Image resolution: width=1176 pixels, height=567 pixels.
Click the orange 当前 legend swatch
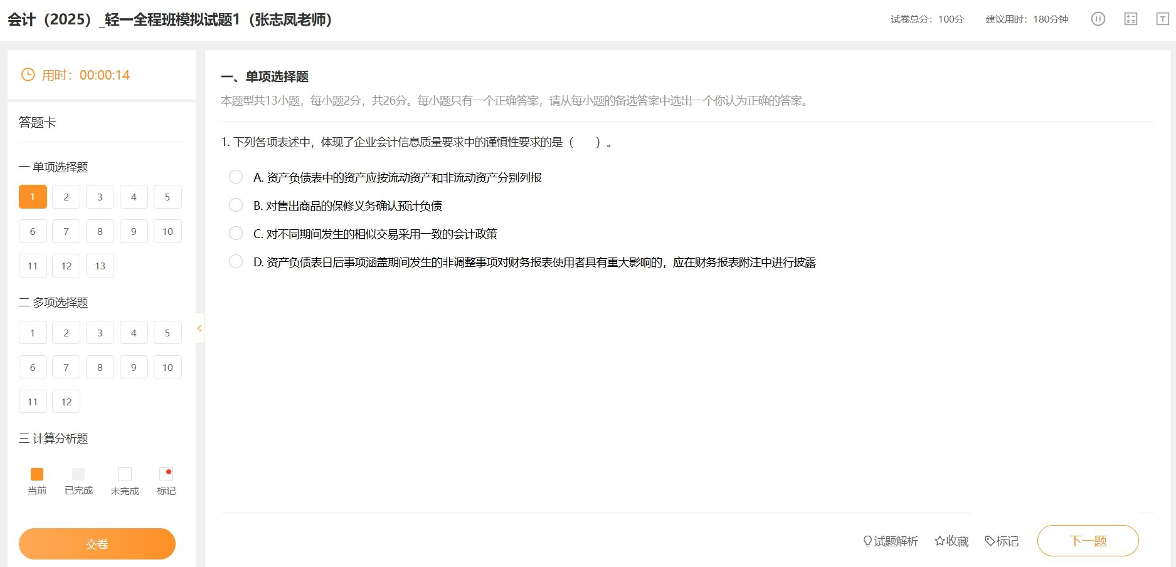coord(37,474)
